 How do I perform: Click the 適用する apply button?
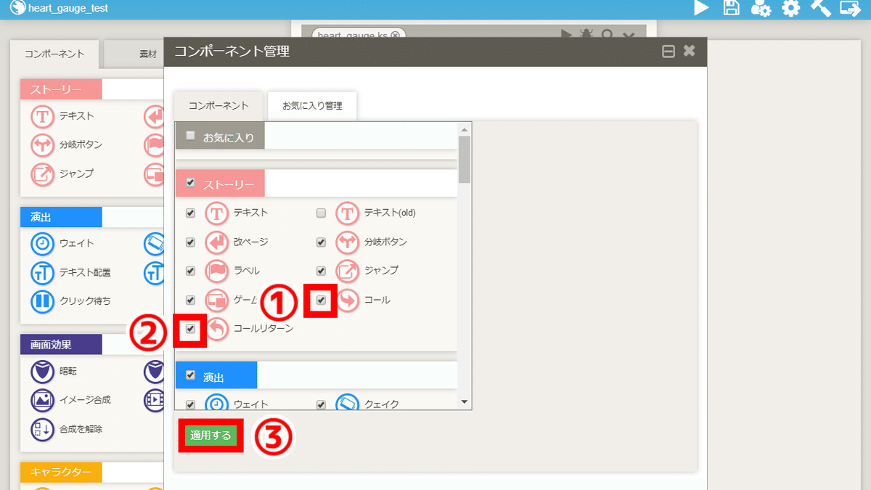(210, 436)
